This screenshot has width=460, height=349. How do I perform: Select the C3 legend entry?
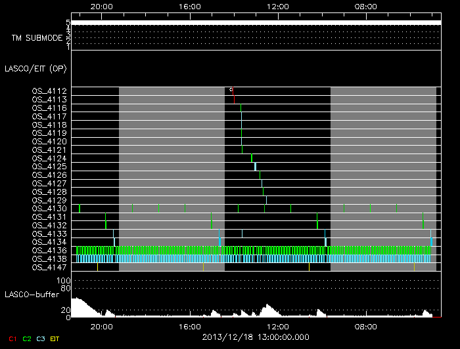(41, 338)
